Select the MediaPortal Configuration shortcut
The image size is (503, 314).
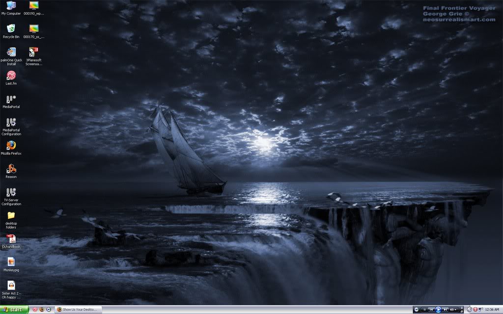coord(11,127)
